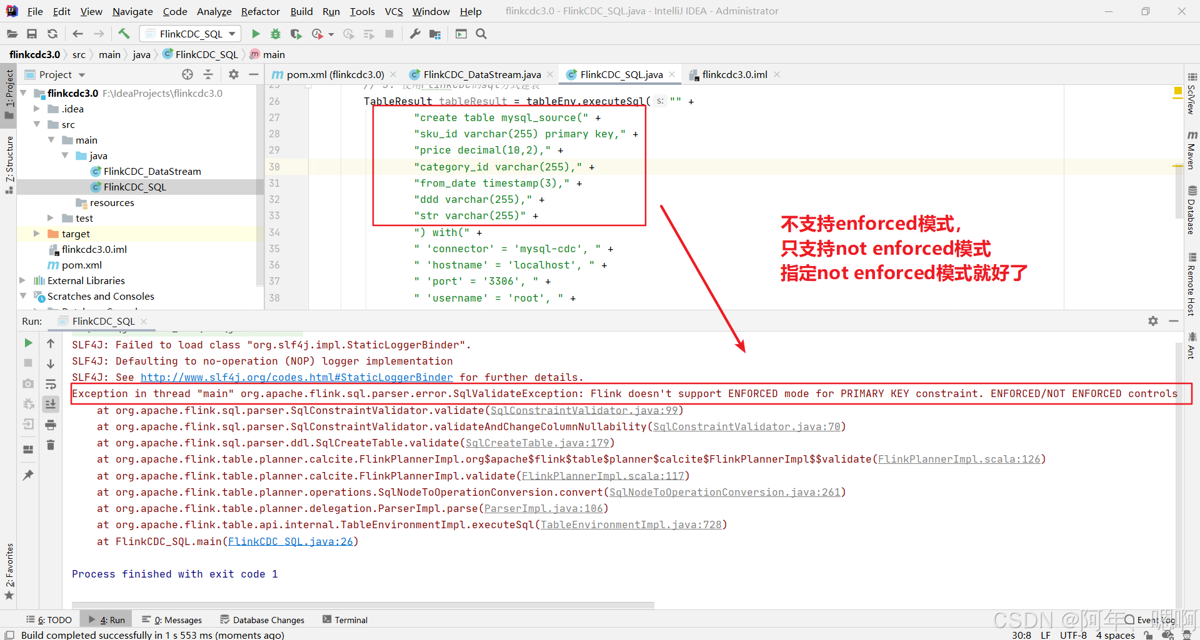Click the Run Anything toolbar icon
Viewport: 1200px width, 640px height.
click(461, 34)
